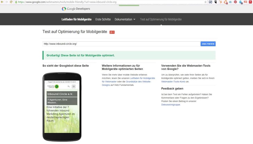Open the solid red square extension icon
Screen dimensions: 253x144
[x=251, y=2]
